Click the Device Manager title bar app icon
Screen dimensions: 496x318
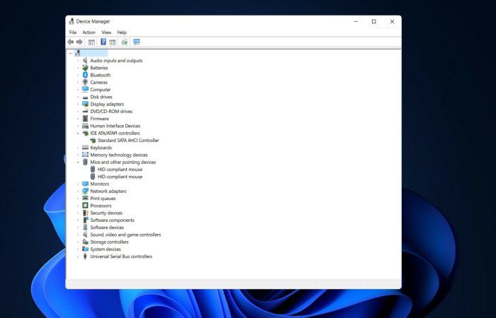tap(72, 21)
